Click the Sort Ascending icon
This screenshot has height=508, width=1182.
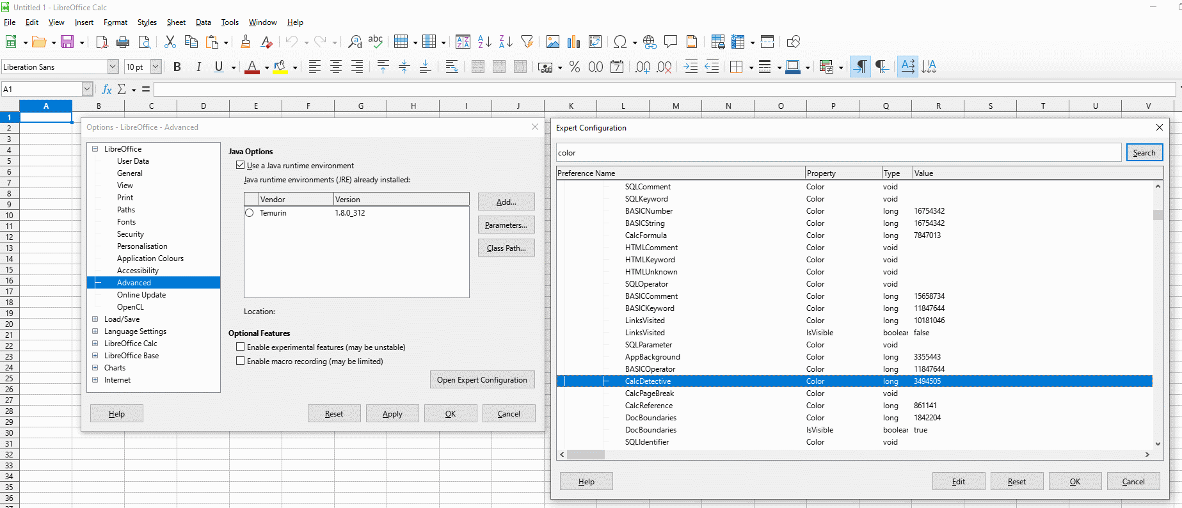click(x=484, y=42)
